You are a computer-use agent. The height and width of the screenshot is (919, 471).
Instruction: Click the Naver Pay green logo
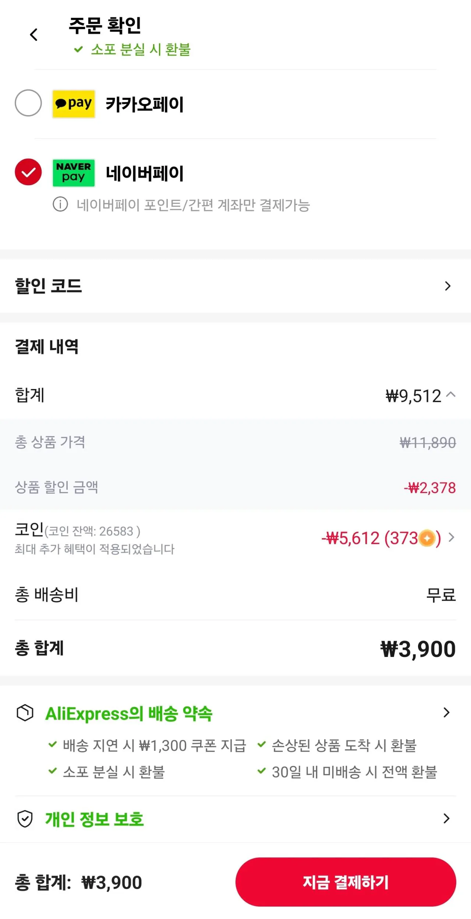point(74,173)
